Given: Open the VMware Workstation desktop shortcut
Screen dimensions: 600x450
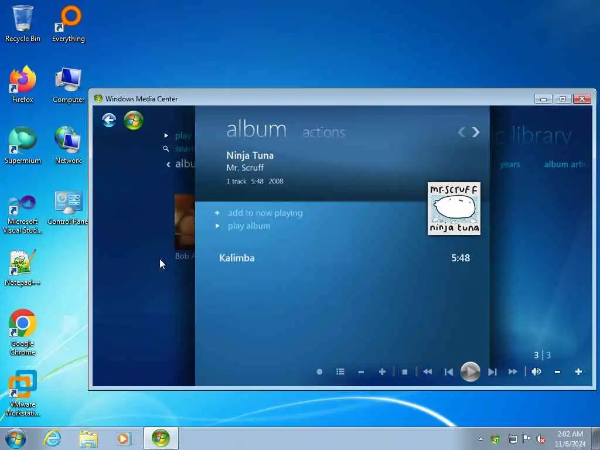Looking at the screenshot, I should [x=23, y=393].
